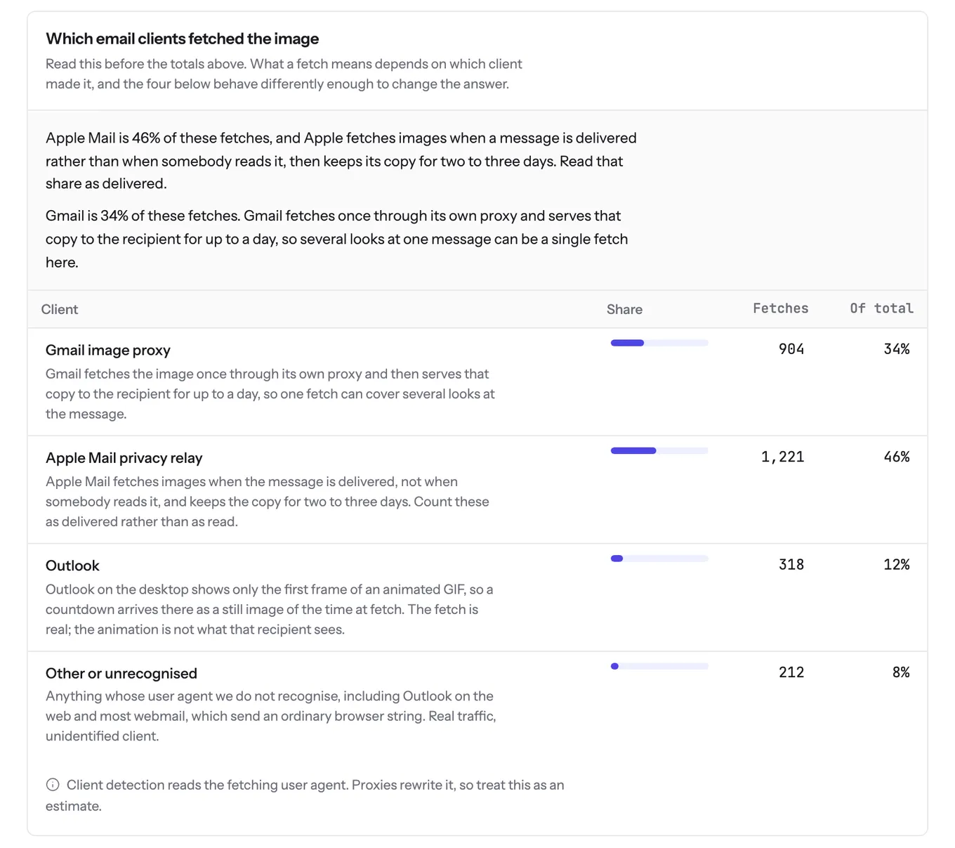Click the 34% of total value
The height and width of the screenshot is (848, 955).
coord(897,349)
